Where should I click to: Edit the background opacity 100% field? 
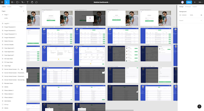coord(191,15)
